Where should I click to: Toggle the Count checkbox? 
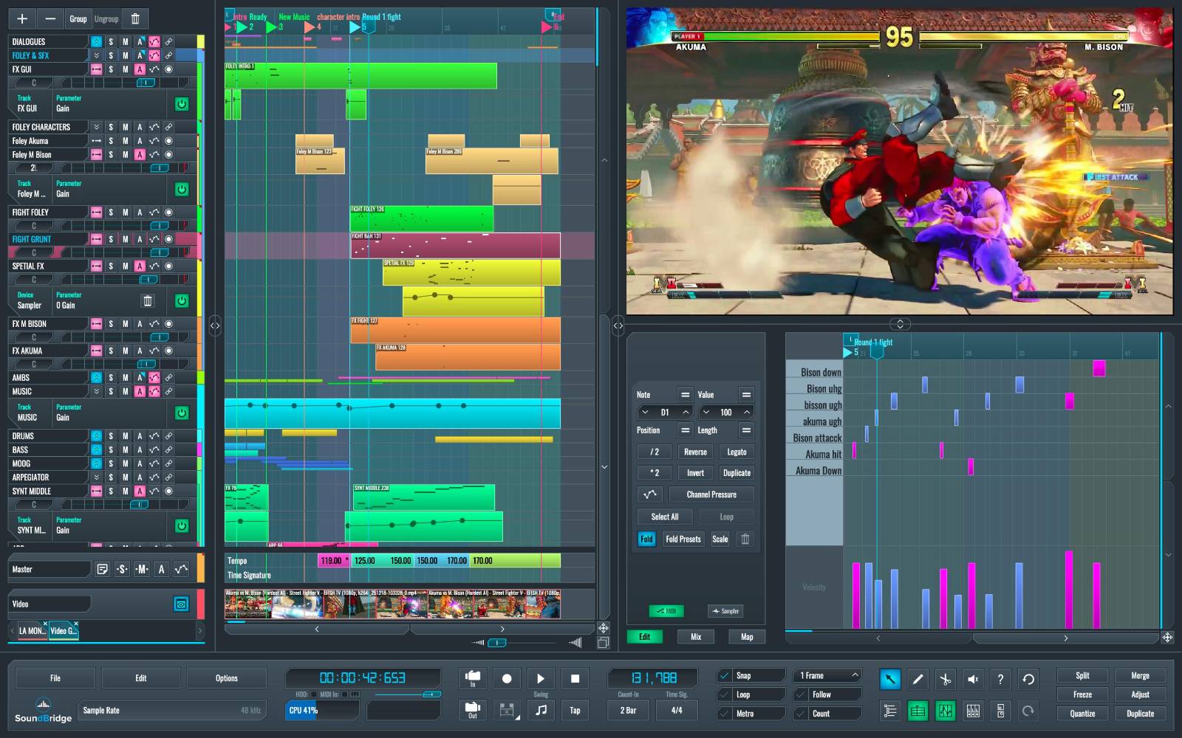coord(801,714)
